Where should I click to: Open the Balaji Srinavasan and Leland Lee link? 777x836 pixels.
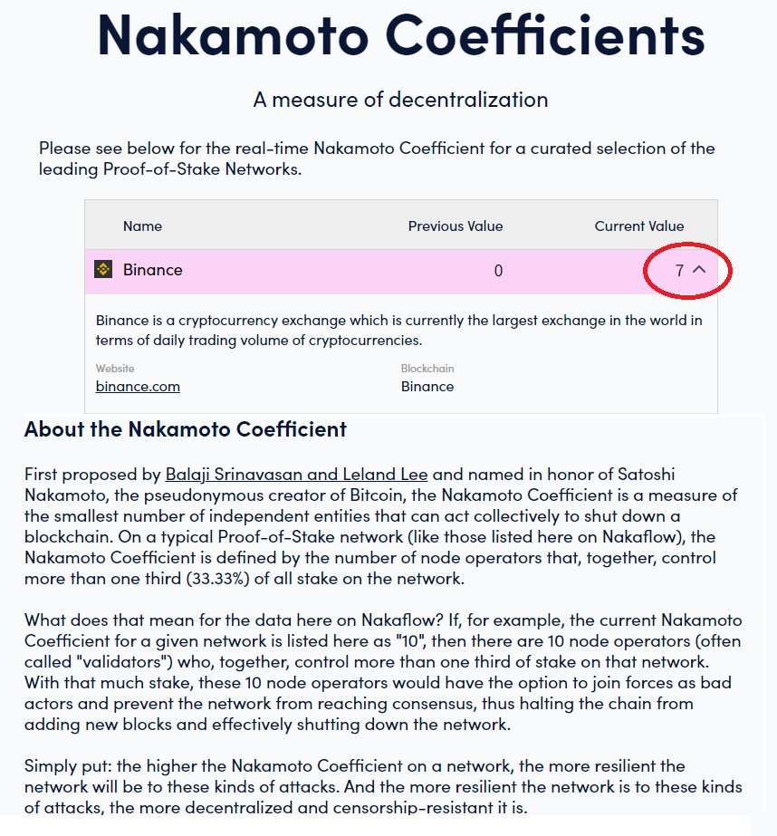[x=296, y=475]
